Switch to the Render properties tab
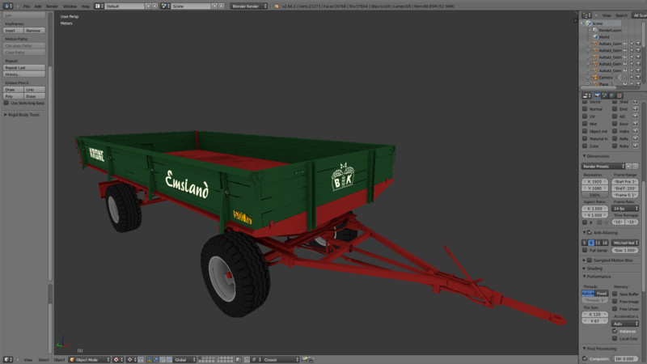 pos(597,95)
